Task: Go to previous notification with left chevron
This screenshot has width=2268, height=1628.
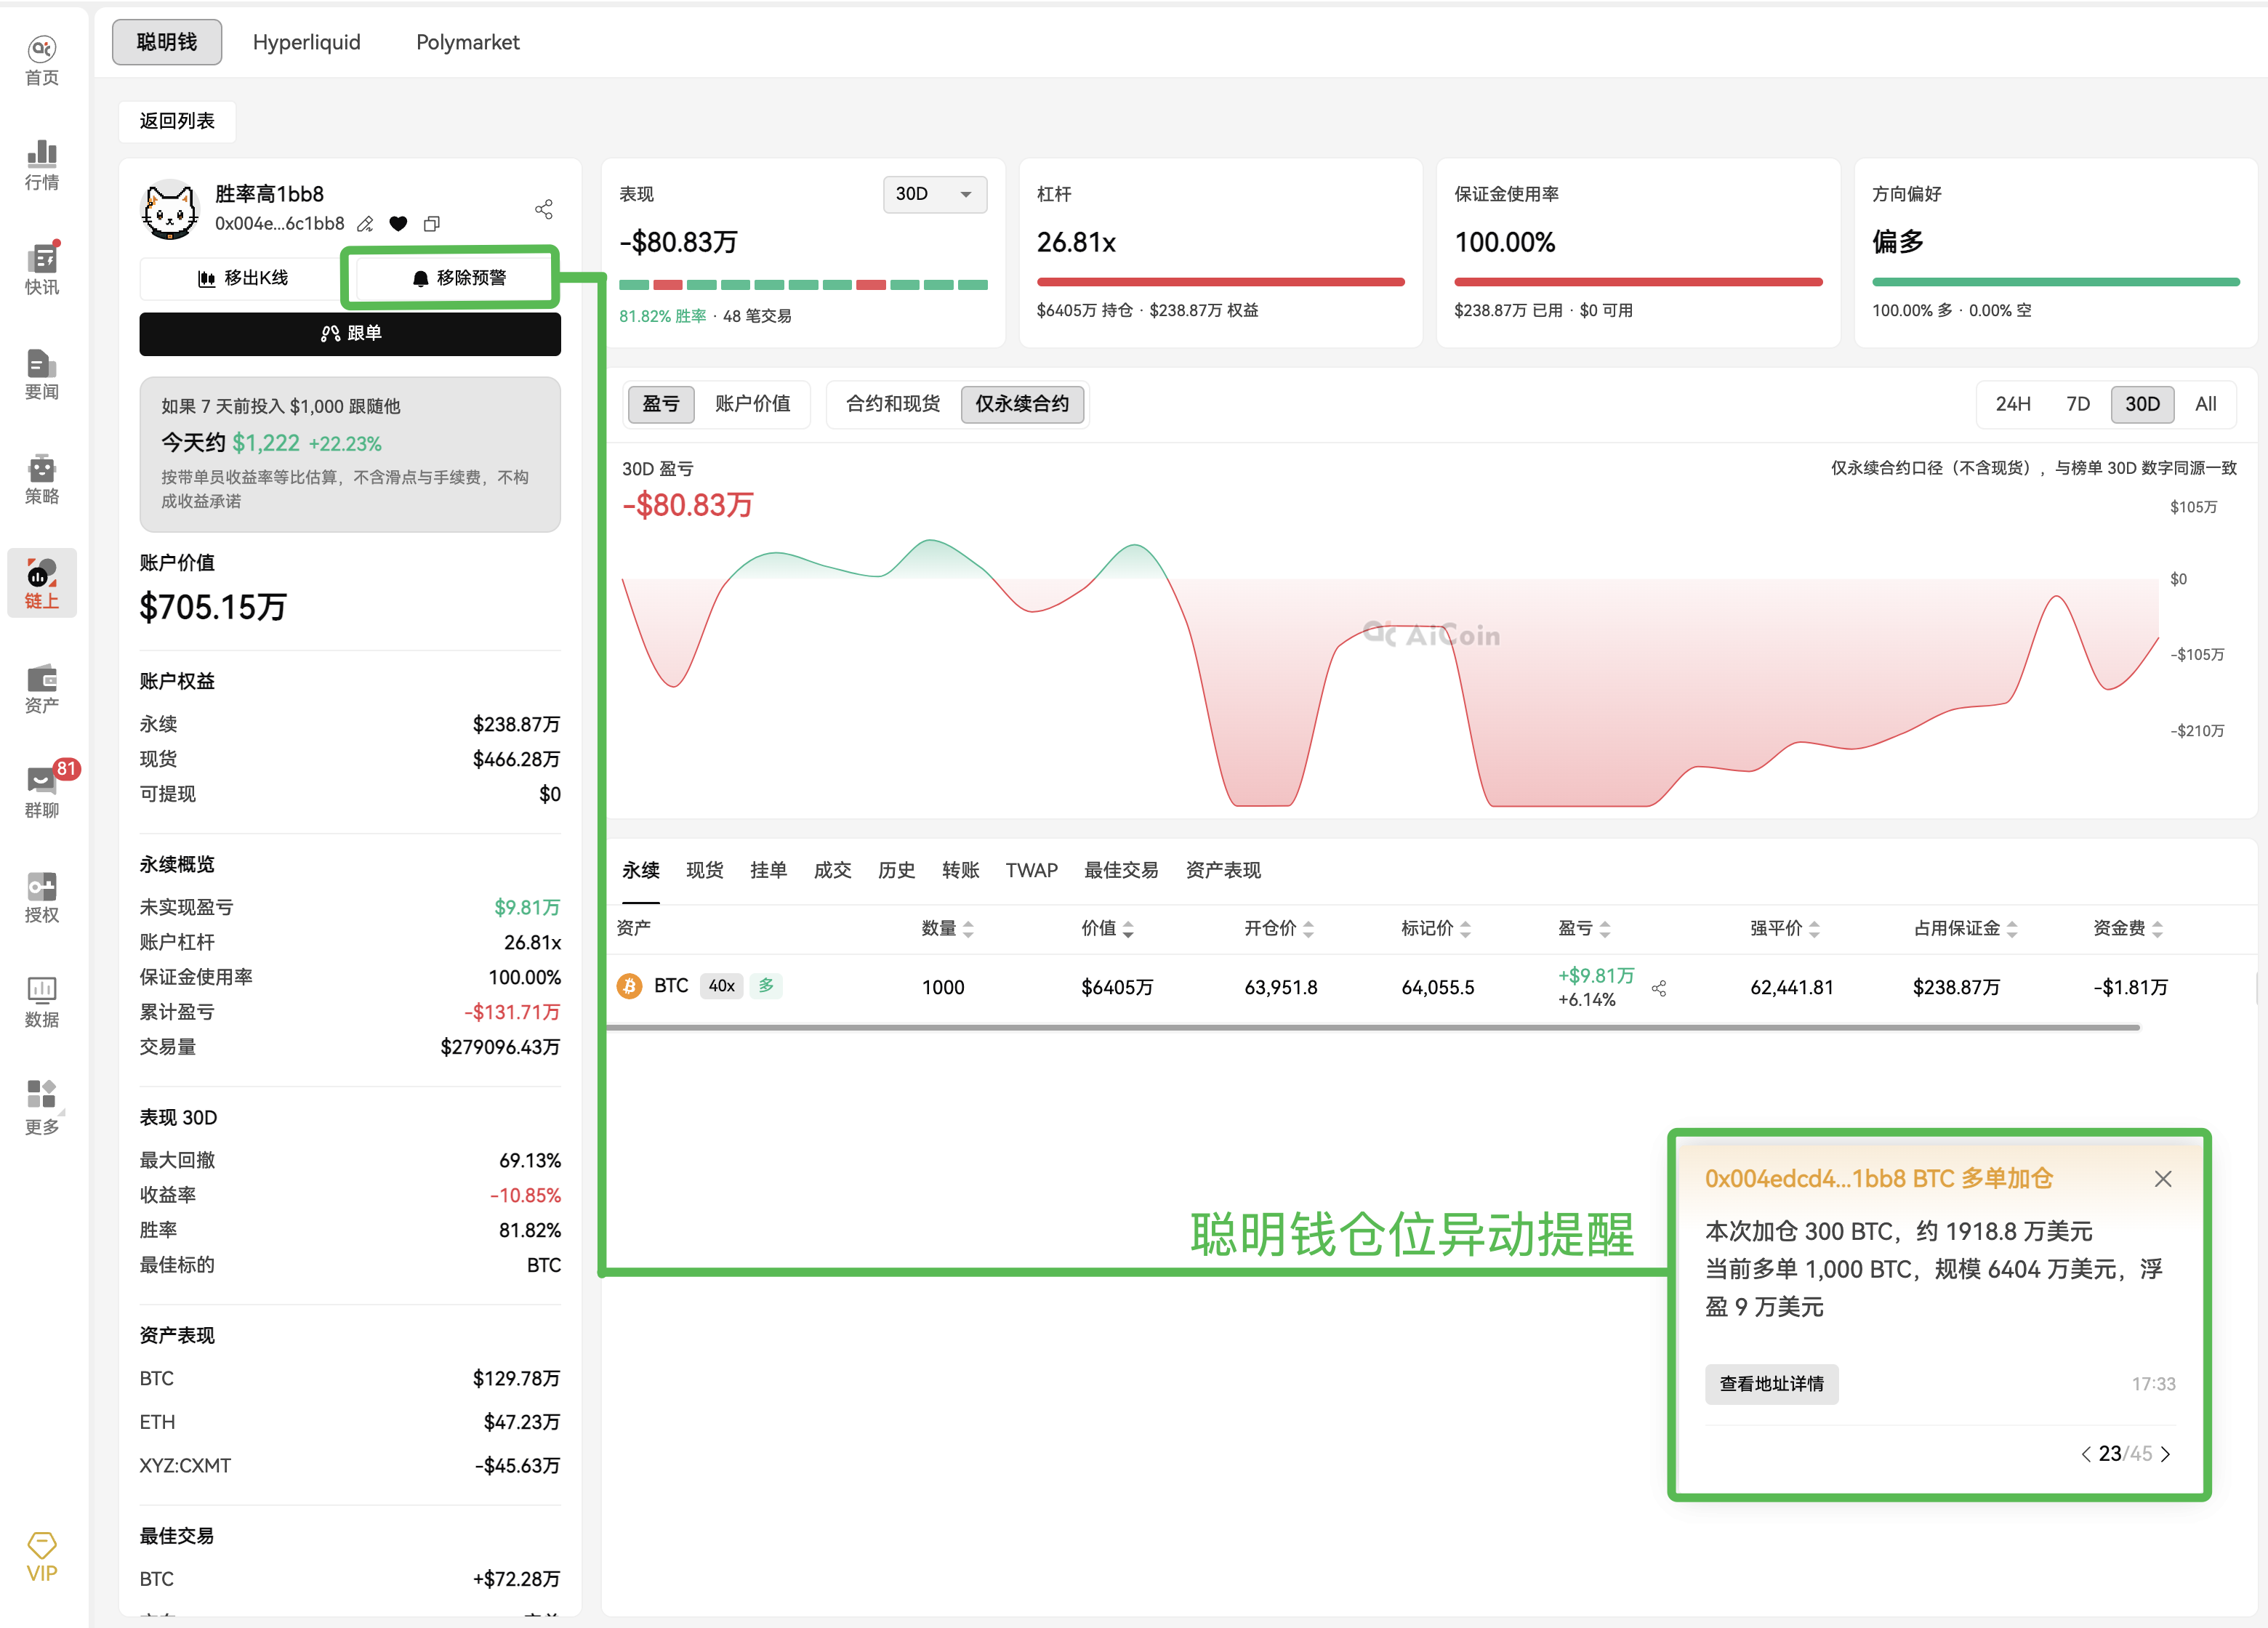Action: click(x=2086, y=1454)
